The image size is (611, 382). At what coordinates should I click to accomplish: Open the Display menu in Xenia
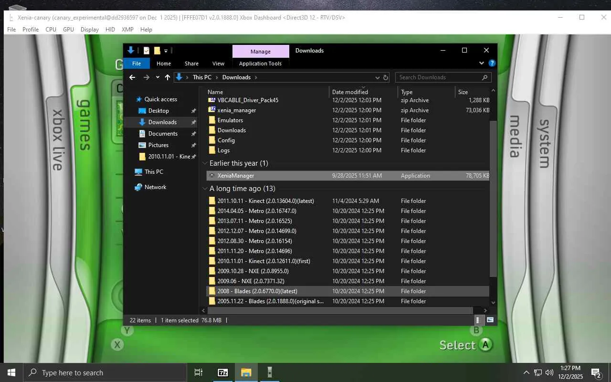90,30
